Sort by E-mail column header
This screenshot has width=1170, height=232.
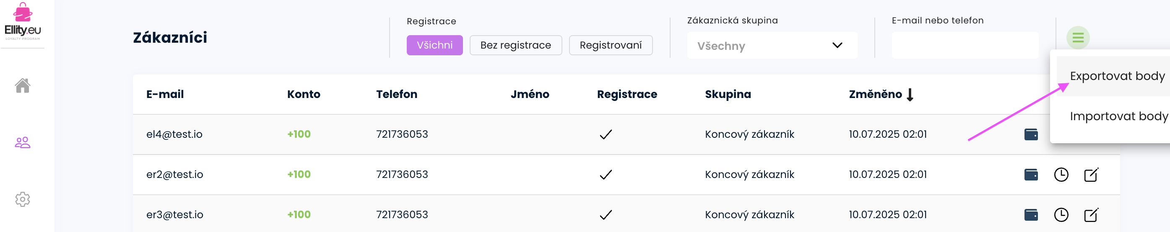tap(165, 94)
